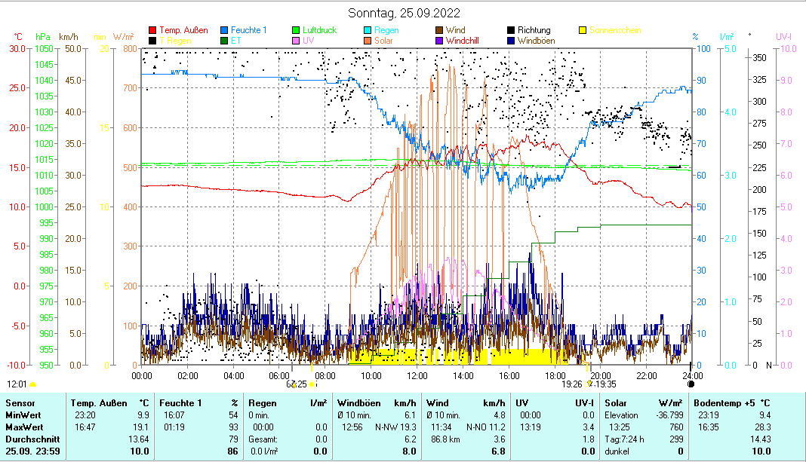Select the black Richtung legend square
The image size is (806, 462).
[x=511, y=30]
